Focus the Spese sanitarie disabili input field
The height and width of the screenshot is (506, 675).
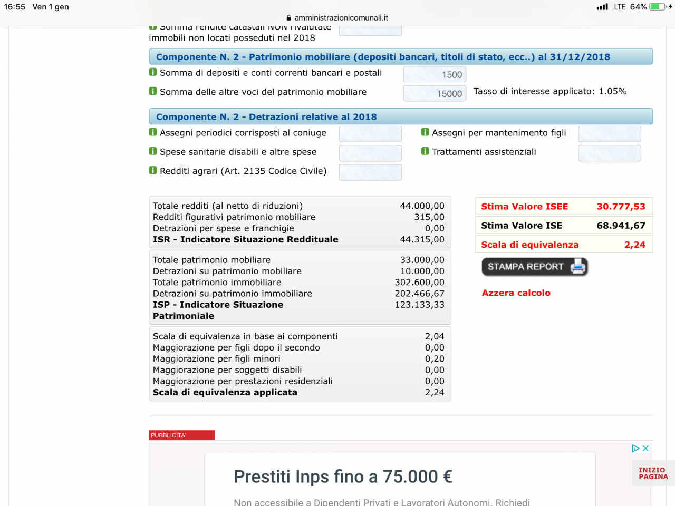click(370, 153)
